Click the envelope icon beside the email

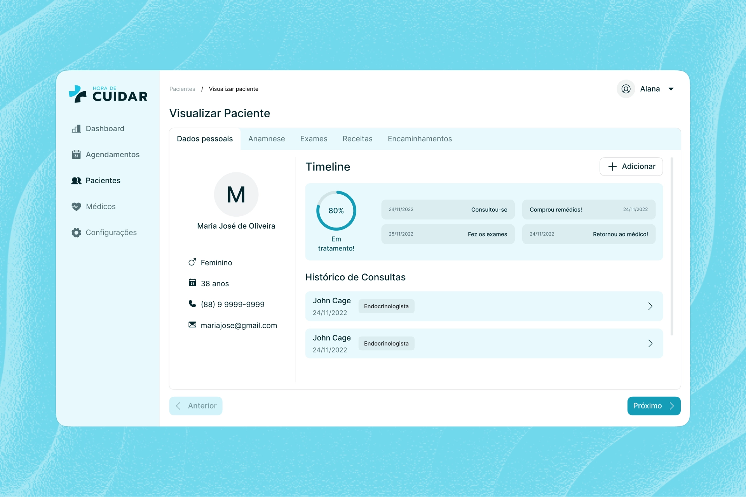tap(192, 325)
